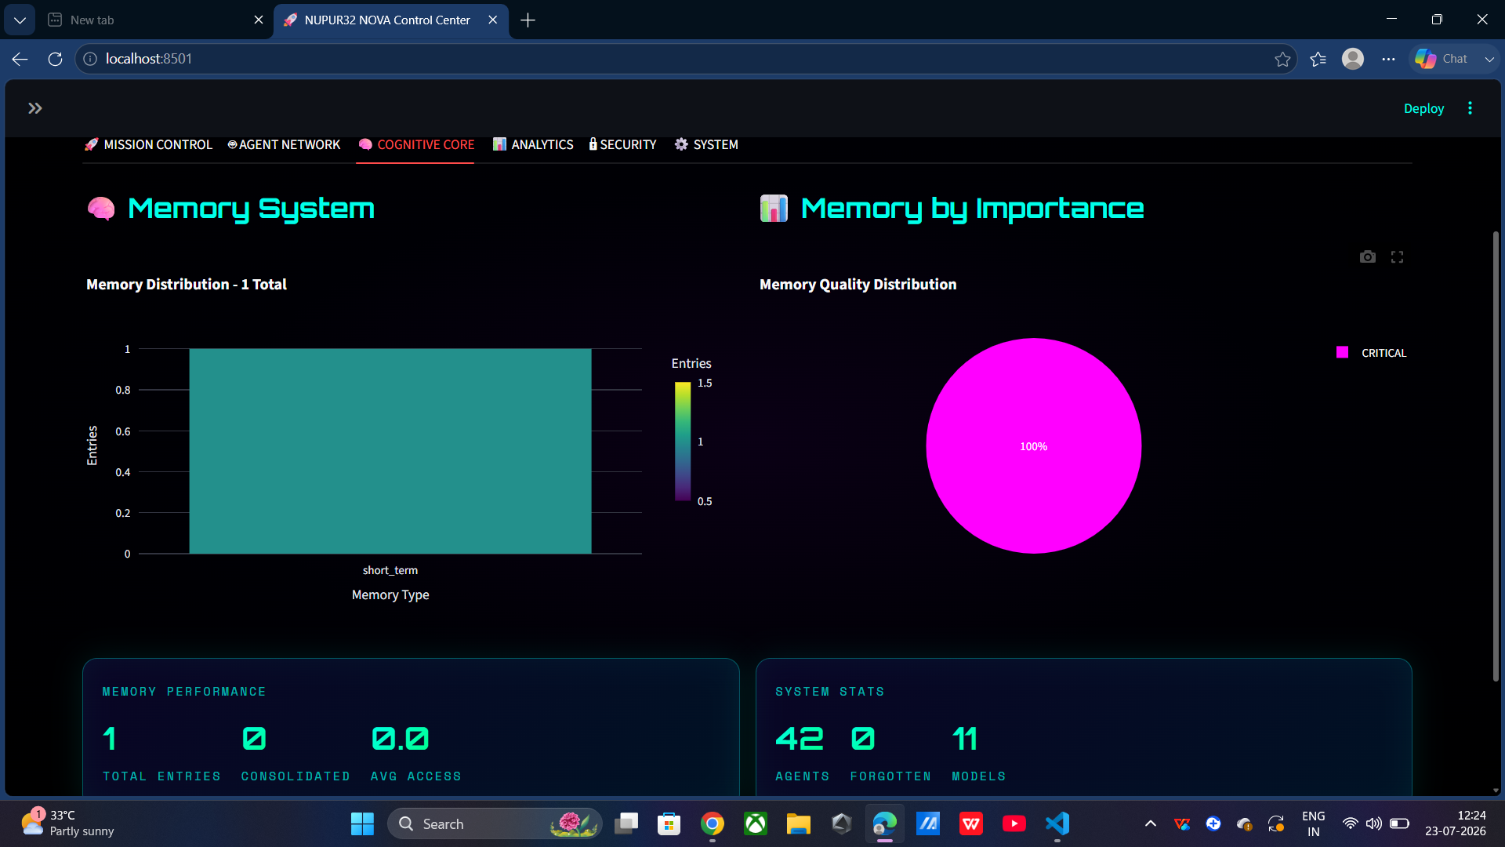Image resolution: width=1505 pixels, height=847 pixels.
Task: Click the blue round tray icon
Action: [x=1213, y=823]
